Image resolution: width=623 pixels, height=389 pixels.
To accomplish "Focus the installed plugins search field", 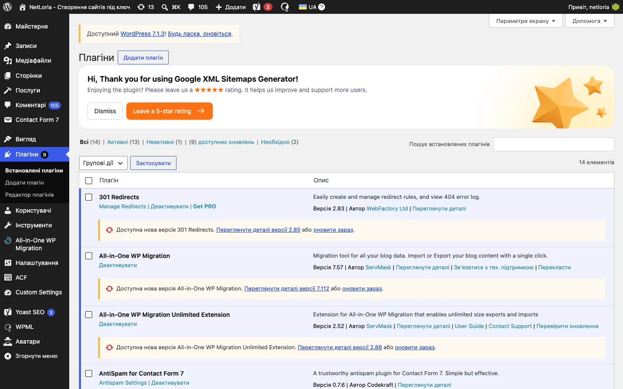I will 554,144.
